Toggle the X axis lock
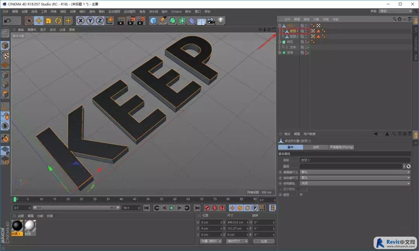This screenshot has height=251, width=419. click(x=80, y=21)
